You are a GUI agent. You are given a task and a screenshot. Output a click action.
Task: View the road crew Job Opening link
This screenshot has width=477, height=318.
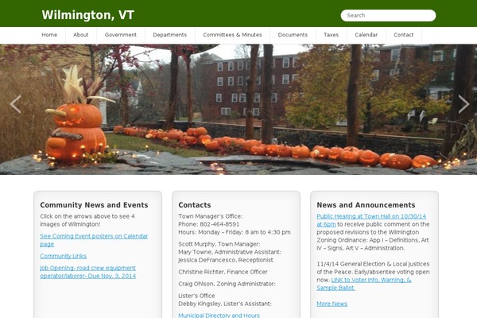point(88,272)
